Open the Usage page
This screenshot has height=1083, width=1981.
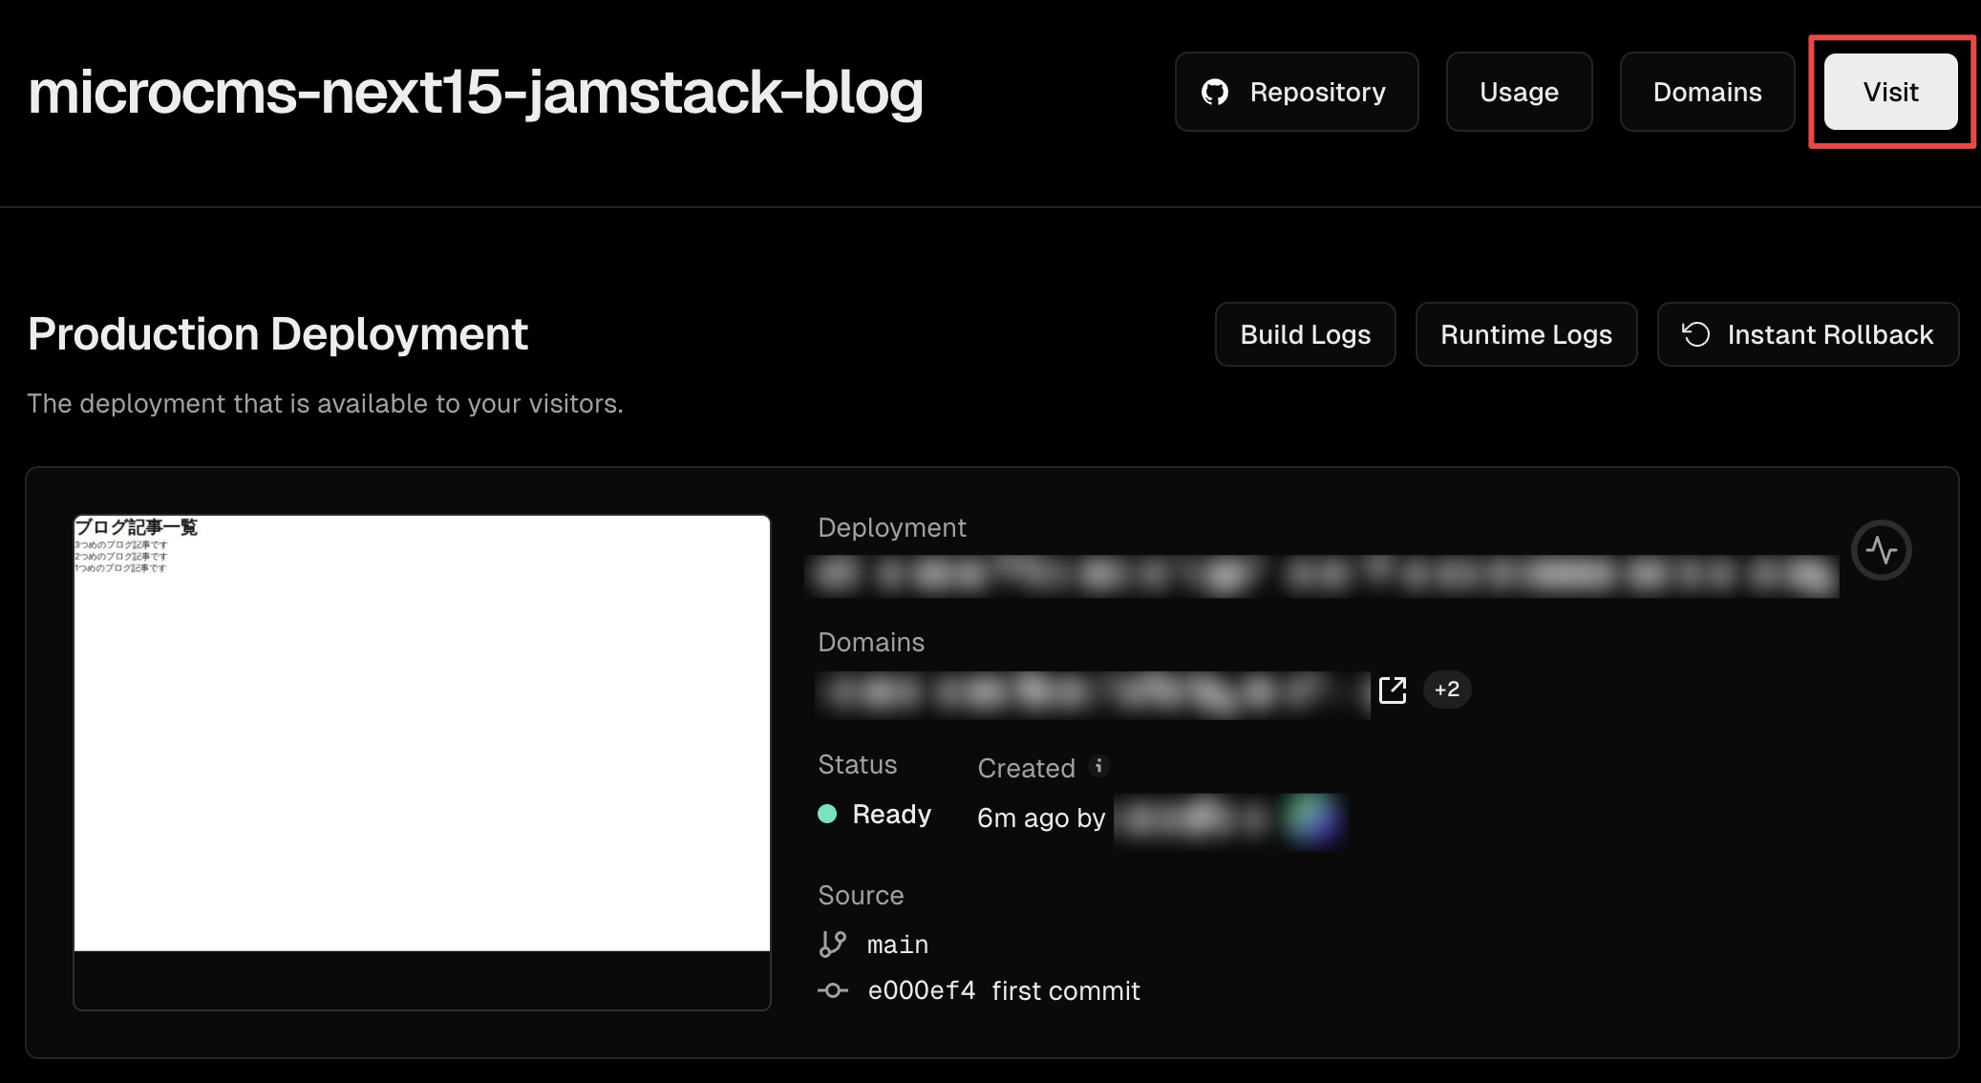pos(1519,93)
